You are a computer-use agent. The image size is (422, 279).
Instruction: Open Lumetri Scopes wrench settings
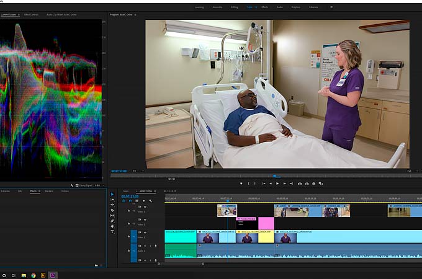click(73, 185)
